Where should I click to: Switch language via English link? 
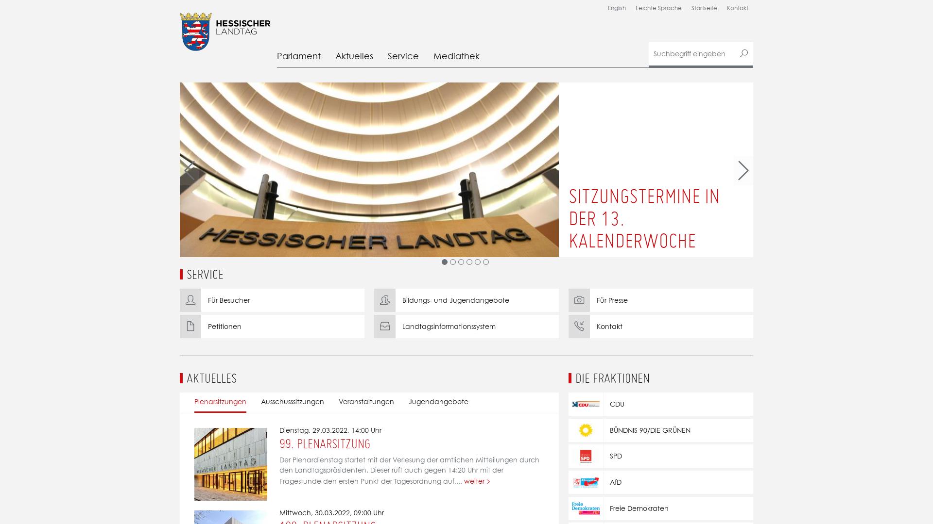(617, 8)
